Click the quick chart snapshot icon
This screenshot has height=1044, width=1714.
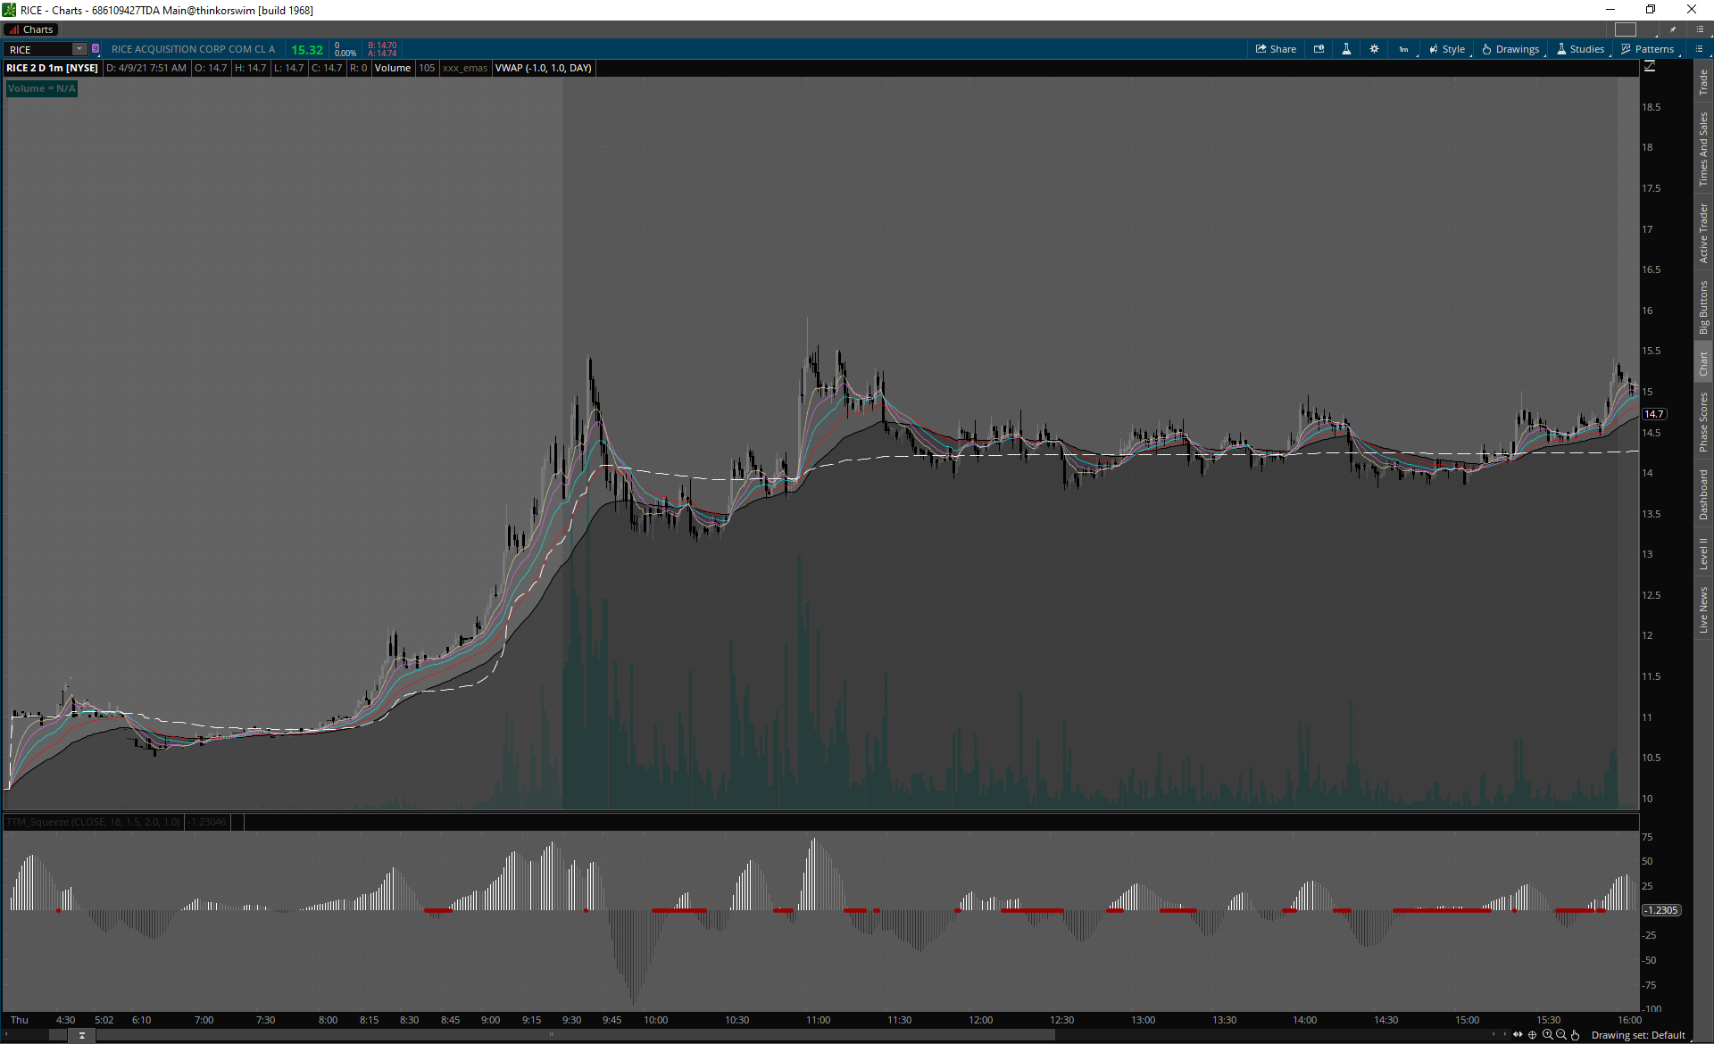pyautogui.click(x=1319, y=49)
